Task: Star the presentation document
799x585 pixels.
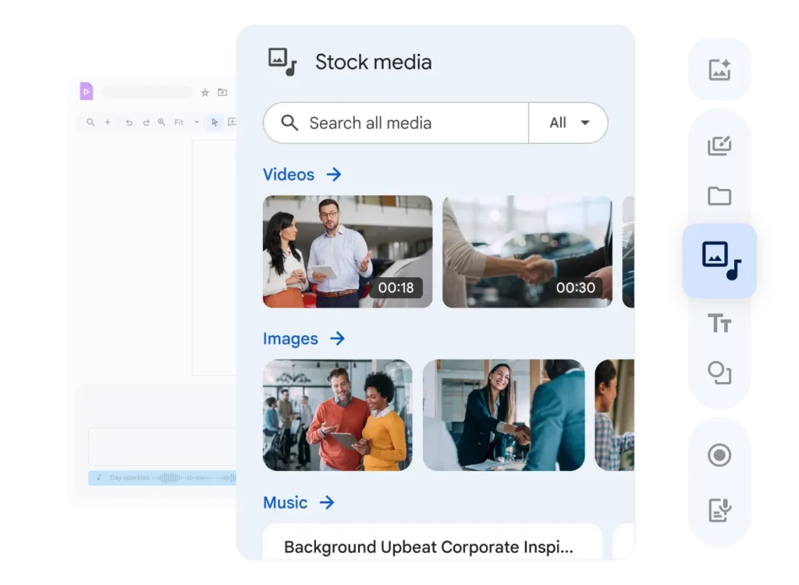Action: coord(205,92)
